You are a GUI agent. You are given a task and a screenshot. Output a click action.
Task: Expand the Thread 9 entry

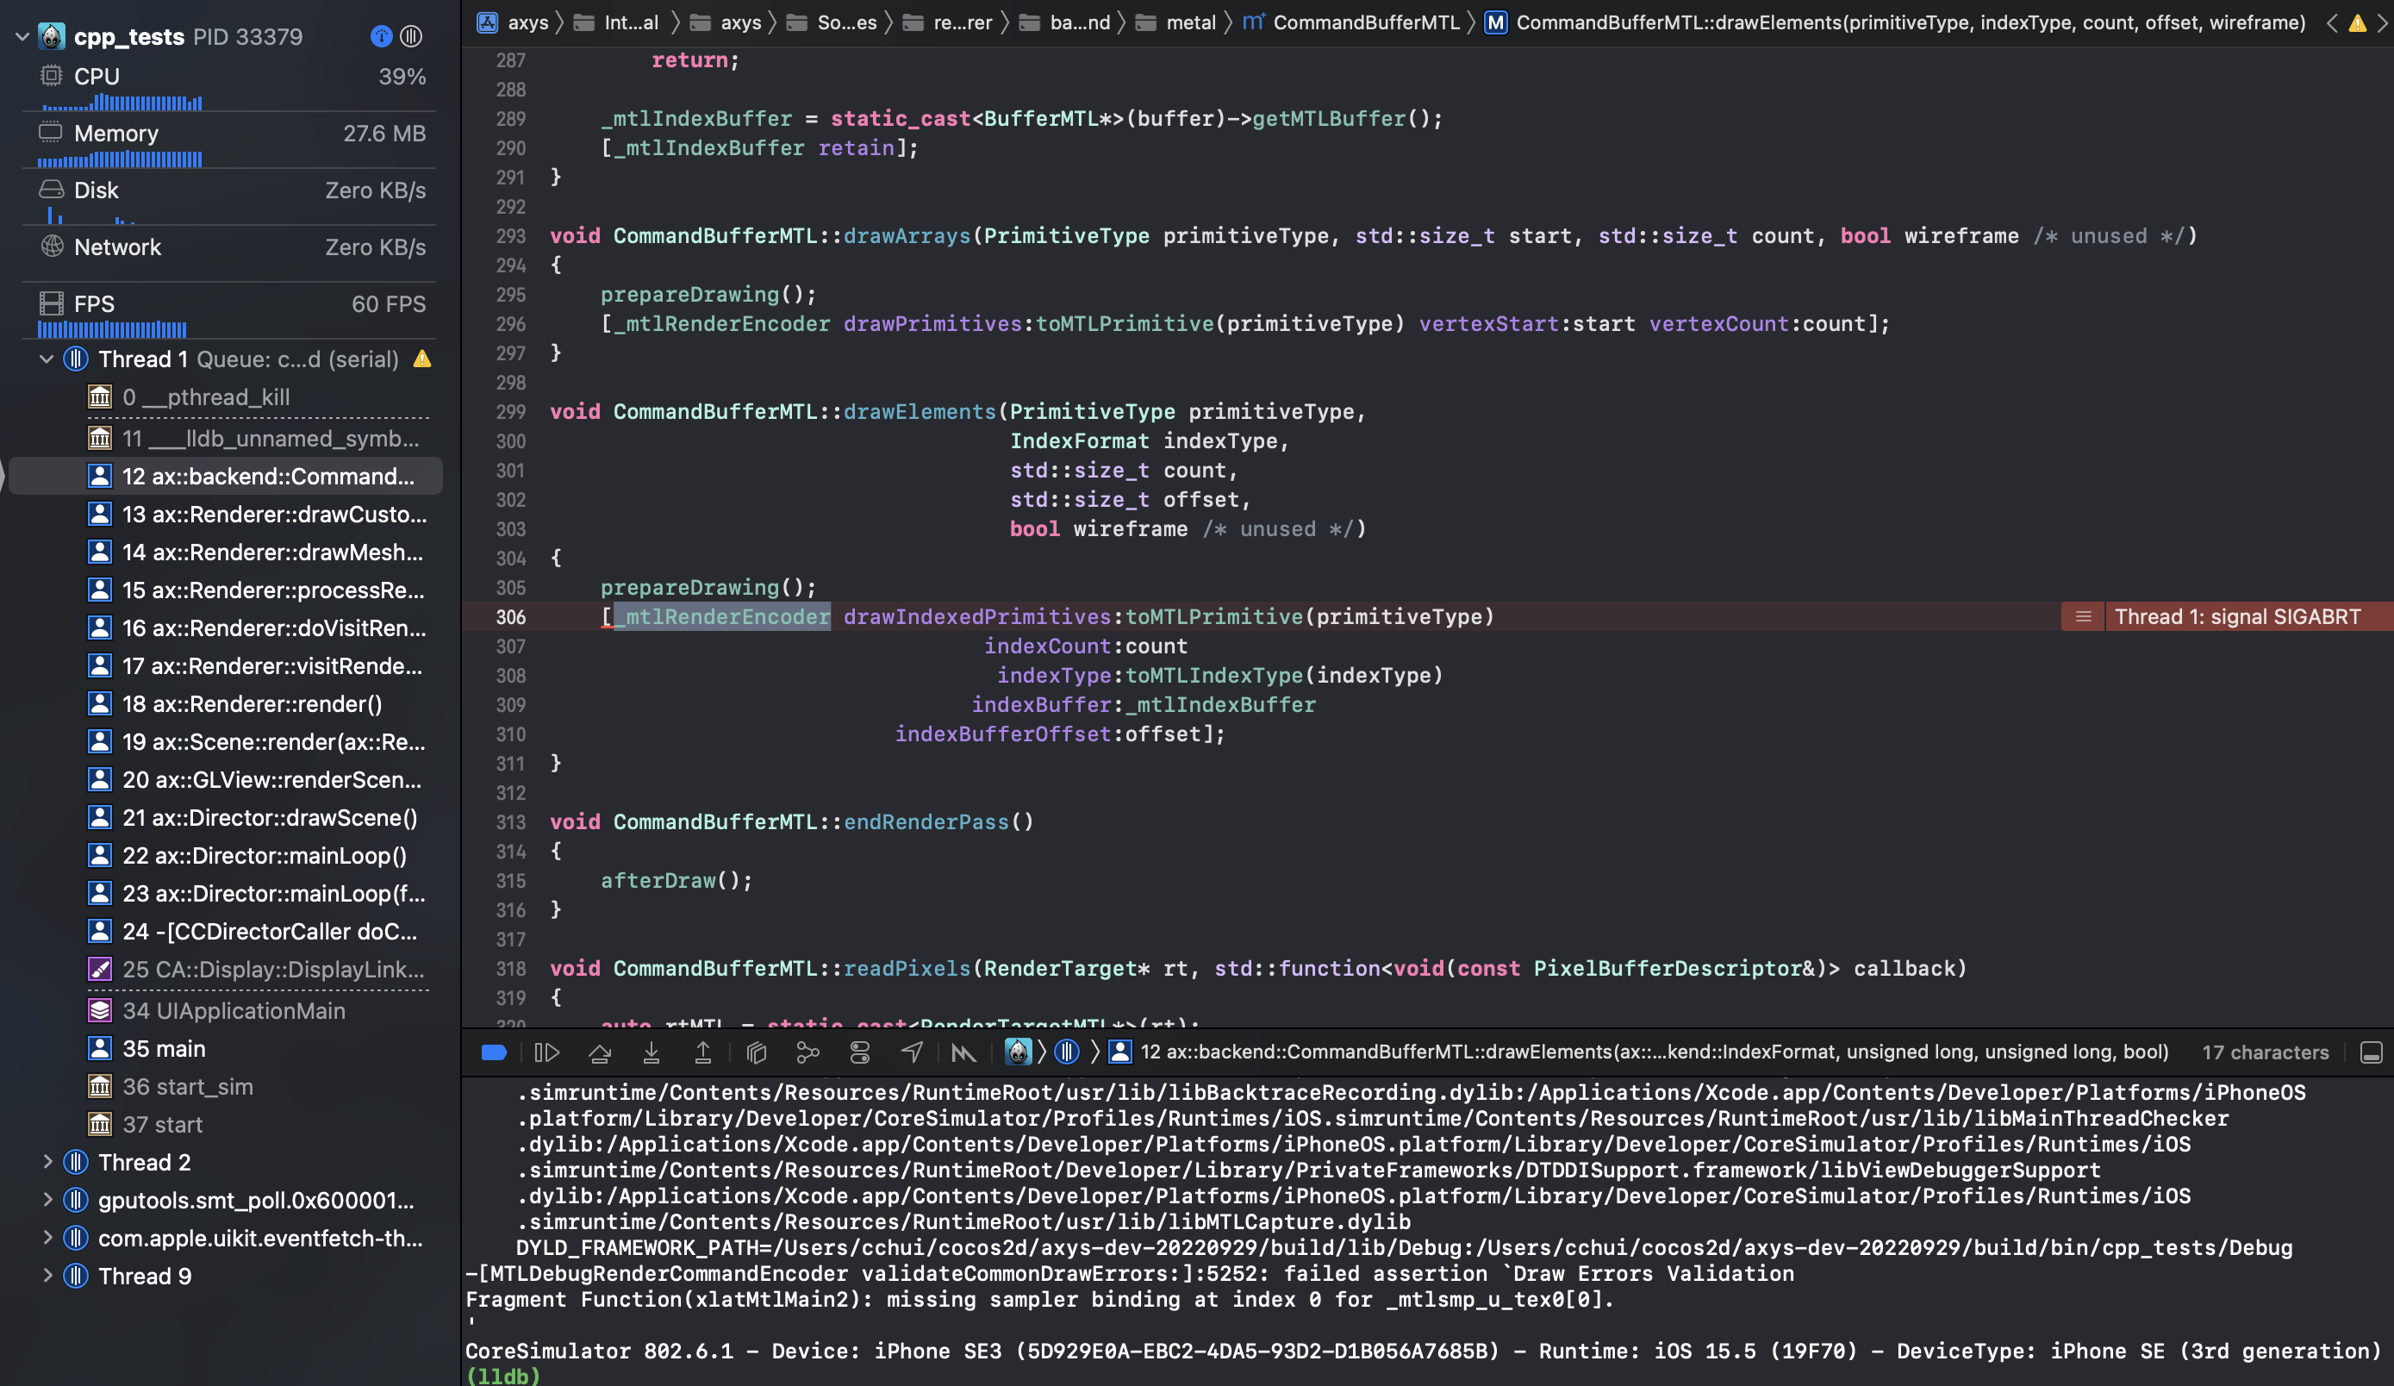click(x=48, y=1276)
